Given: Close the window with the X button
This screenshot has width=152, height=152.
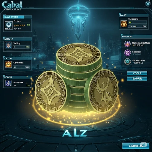Looking at the screenshot, I should pos(148,4).
